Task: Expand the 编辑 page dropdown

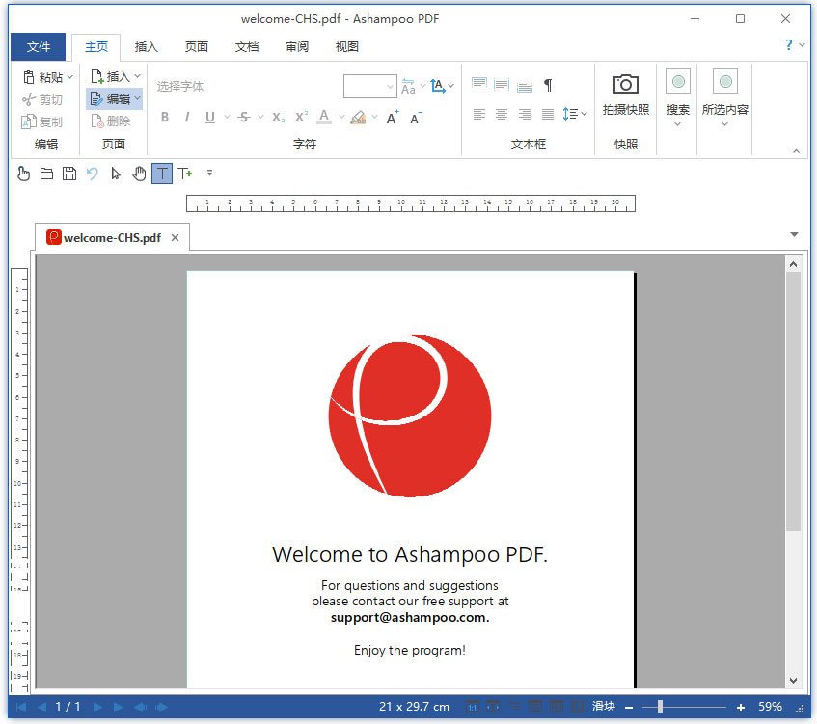Action: [137, 98]
